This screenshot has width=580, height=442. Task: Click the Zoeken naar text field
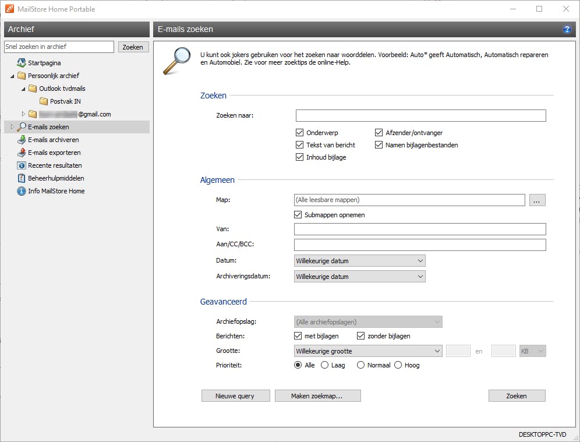pos(420,115)
